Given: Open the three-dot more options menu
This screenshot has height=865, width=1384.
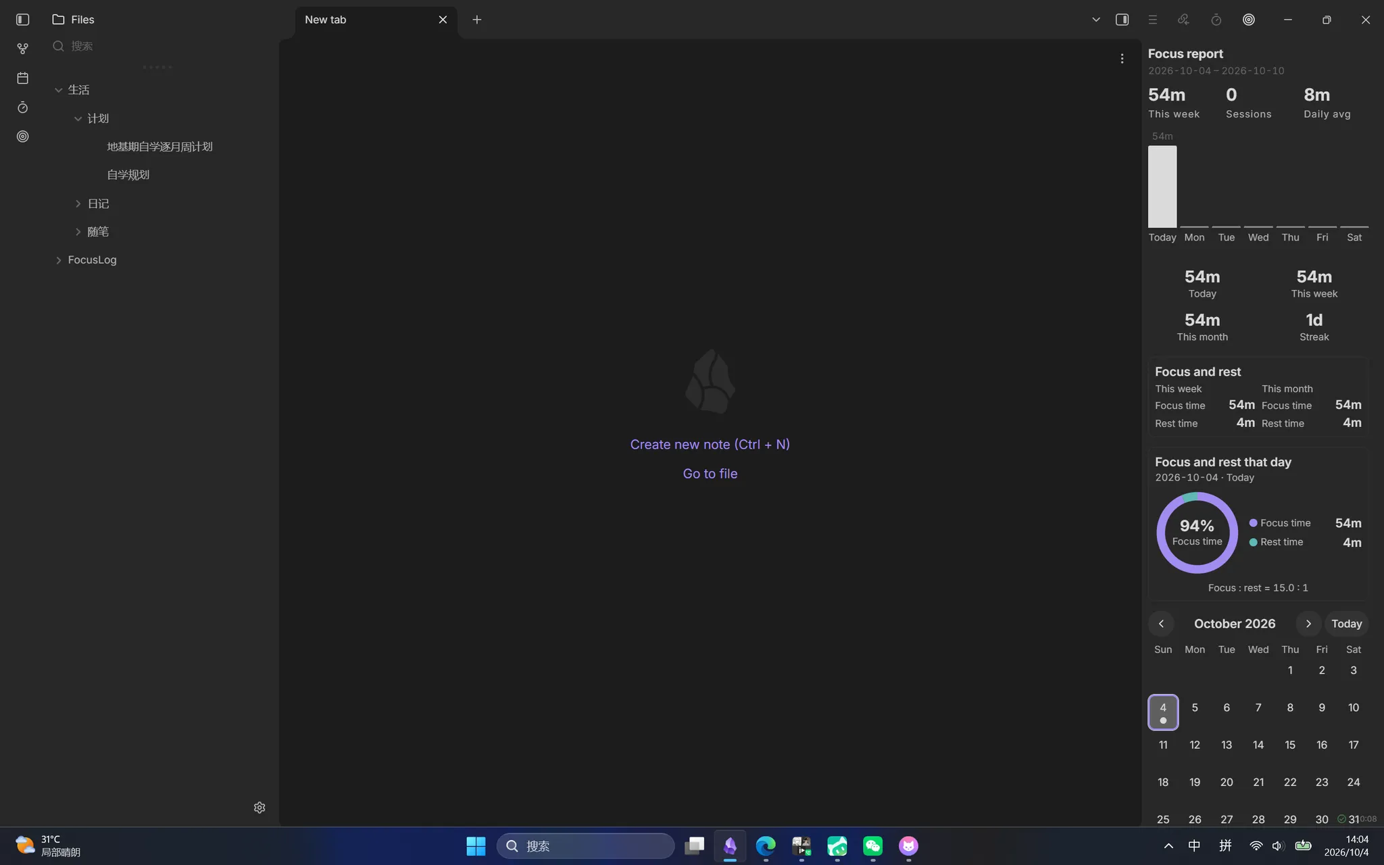Looking at the screenshot, I should pos(1122,59).
